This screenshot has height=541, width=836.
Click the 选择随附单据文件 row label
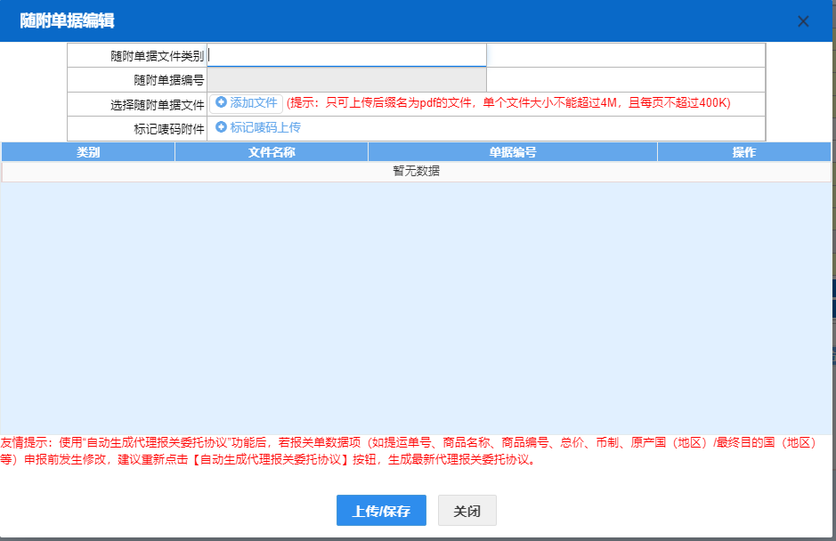coord(158,104)
